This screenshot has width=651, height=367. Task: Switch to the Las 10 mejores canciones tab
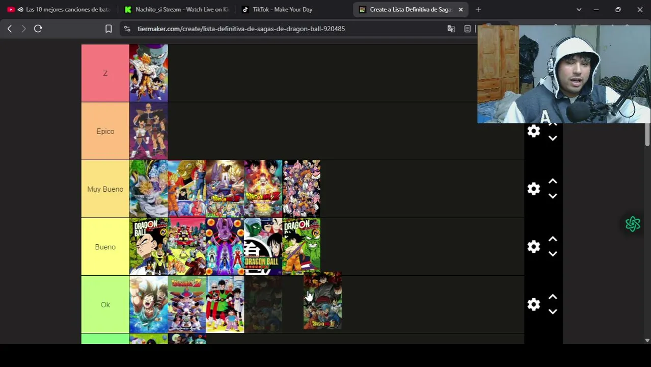pyautogui.click(x=58, y=10)
